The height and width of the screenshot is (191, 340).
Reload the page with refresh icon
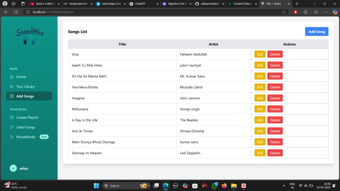pyautogui.click(x=16, y=12)
